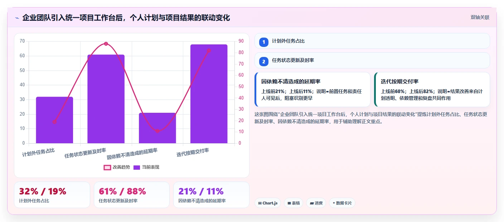The image size is (504, 222).
Task: Click the trend line point at 11
Action: click(x=157, y=131)
